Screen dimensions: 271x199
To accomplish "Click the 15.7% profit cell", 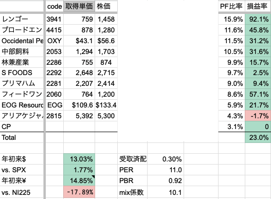I will tap(258, 62).
